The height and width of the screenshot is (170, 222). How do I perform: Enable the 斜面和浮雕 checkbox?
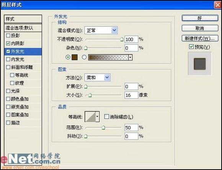click(8, 67)
